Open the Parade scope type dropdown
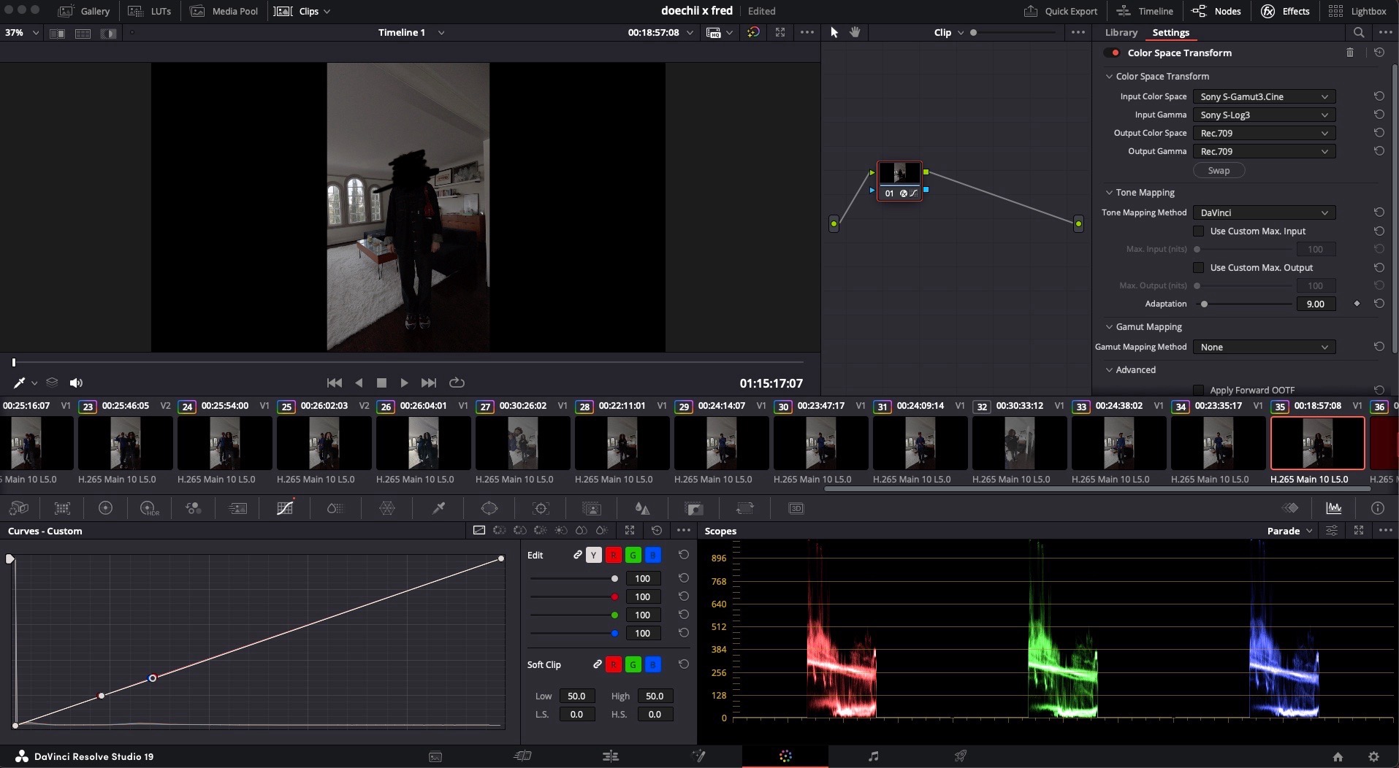Image resolution: width=1399 pixels, height=768 pixels. pyautogui.click(x=1289, y=531)
